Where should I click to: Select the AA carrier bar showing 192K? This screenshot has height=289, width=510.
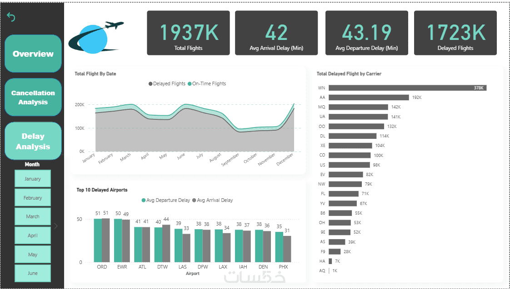[x=369, y=98]
